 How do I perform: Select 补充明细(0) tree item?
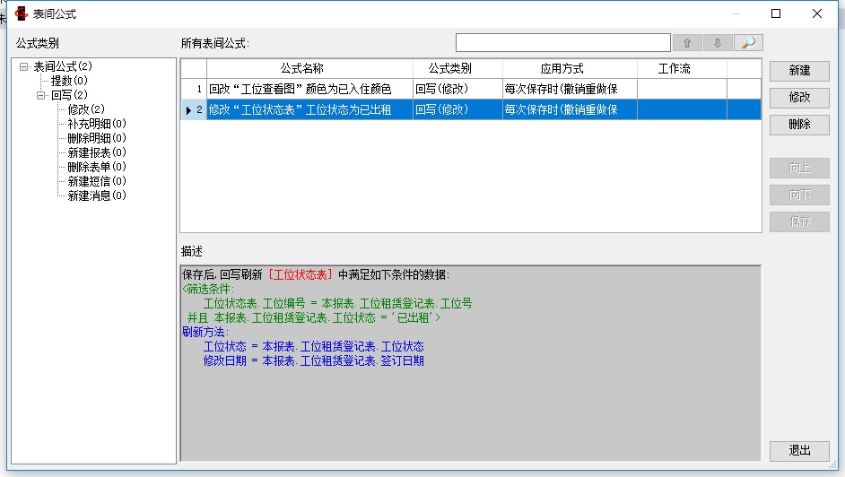(x=97, y=124)
